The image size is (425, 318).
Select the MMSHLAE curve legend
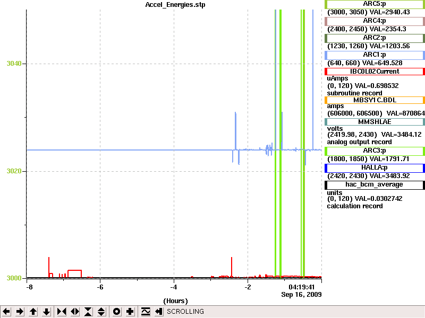[375, 122]
